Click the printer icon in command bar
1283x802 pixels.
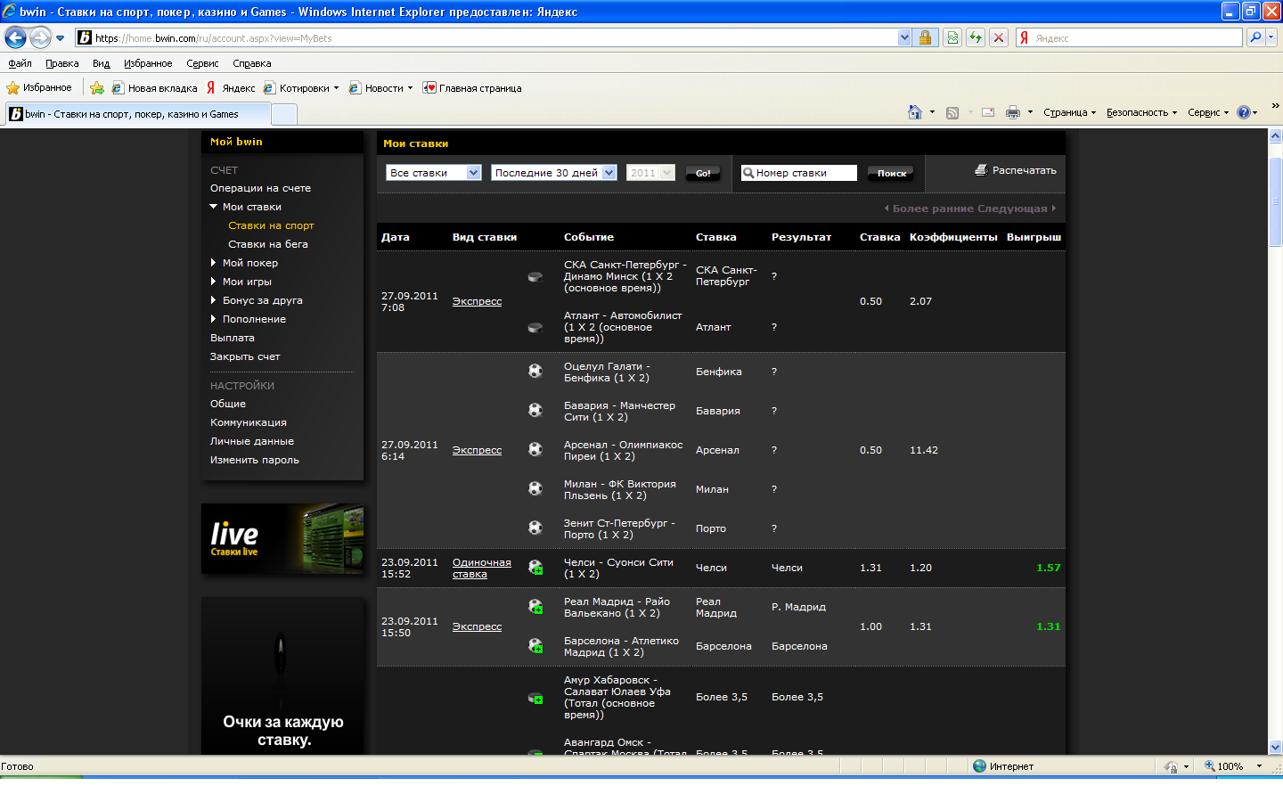point(1012,112)
